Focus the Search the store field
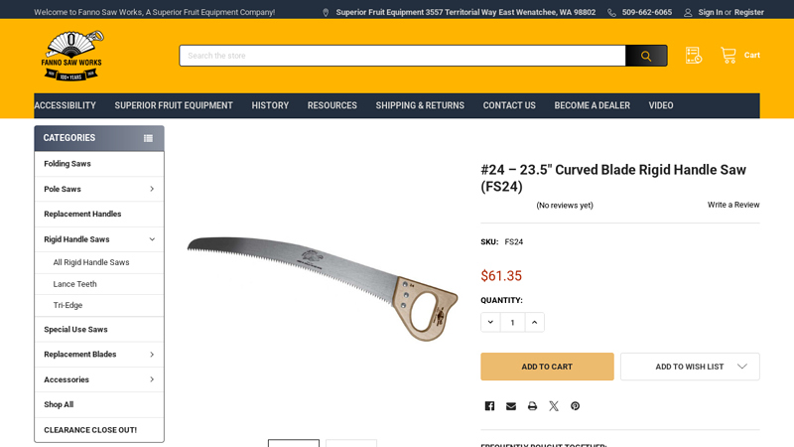The width and height of the screenshot is (794, 447). tap(403, 56)
